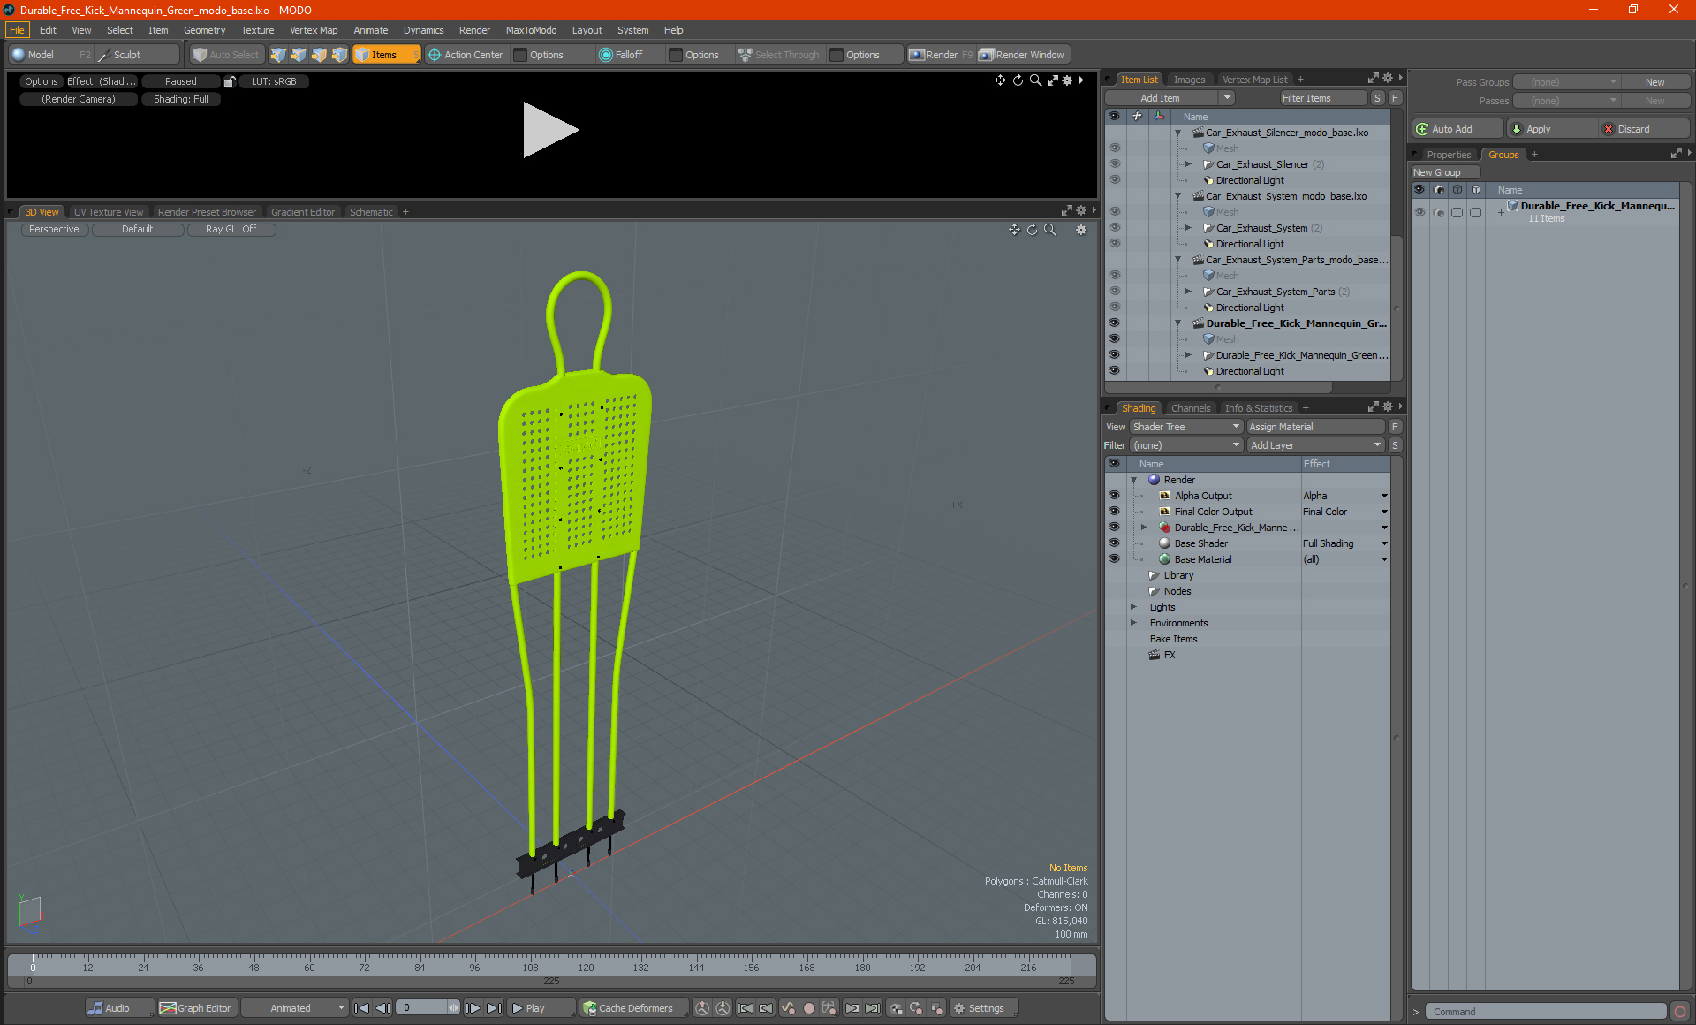
Task: Toggle visibility of Alpha Output layer
Action: click(1115, 496)
